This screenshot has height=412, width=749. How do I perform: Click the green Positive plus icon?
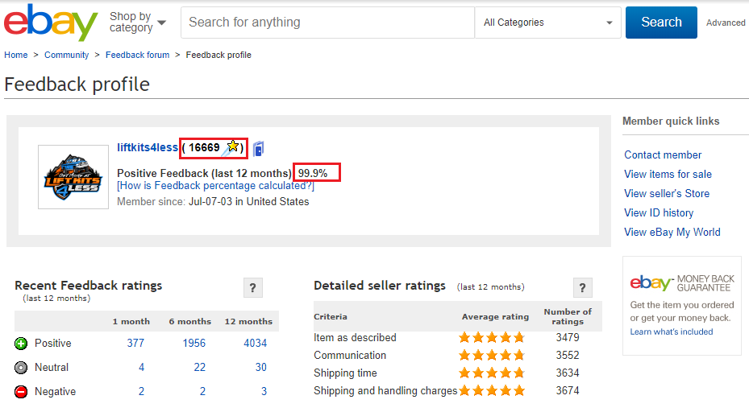21,344
